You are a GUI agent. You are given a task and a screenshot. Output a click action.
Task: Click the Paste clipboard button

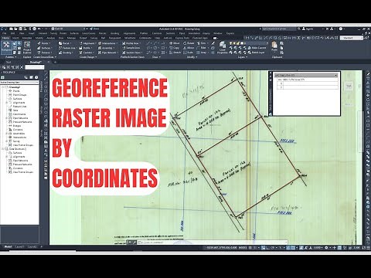[274, 46]
